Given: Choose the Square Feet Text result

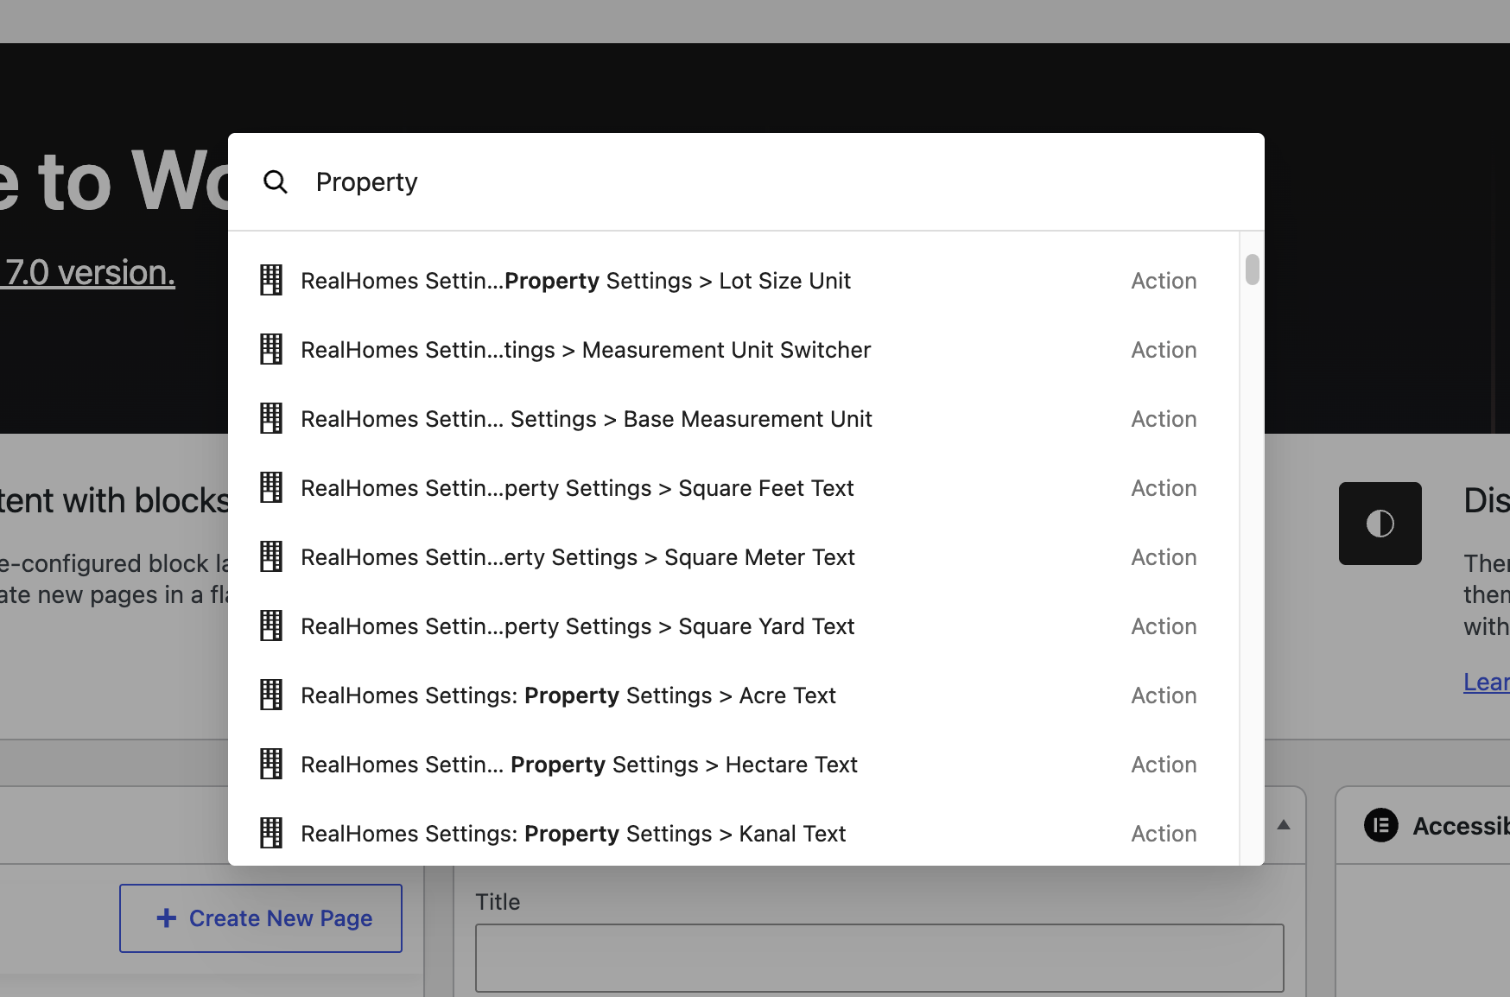Looking at the screenshot, I should (x=733, y=488).
